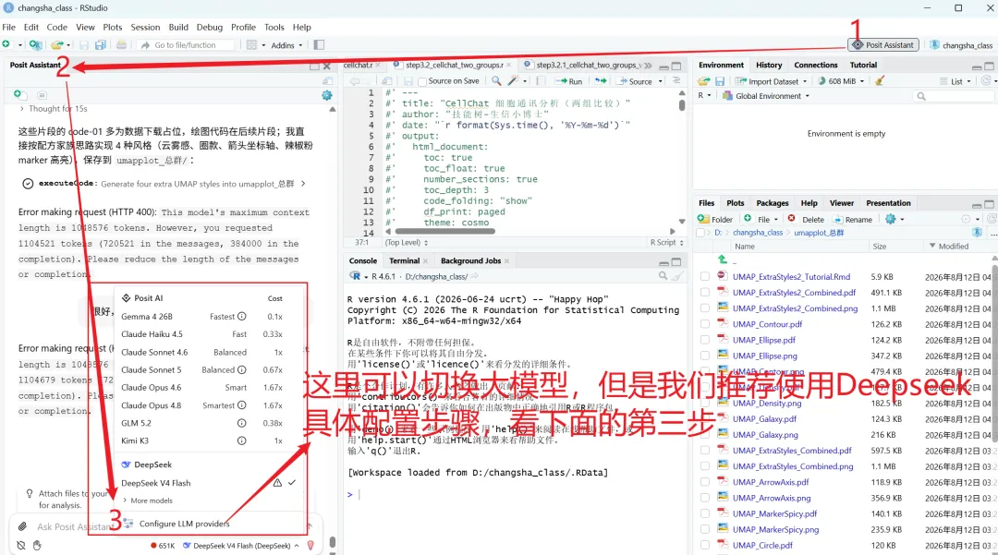998x555 pixels.
Task: Click the editor horizontal scrollbar
Action: coord(444,232)
